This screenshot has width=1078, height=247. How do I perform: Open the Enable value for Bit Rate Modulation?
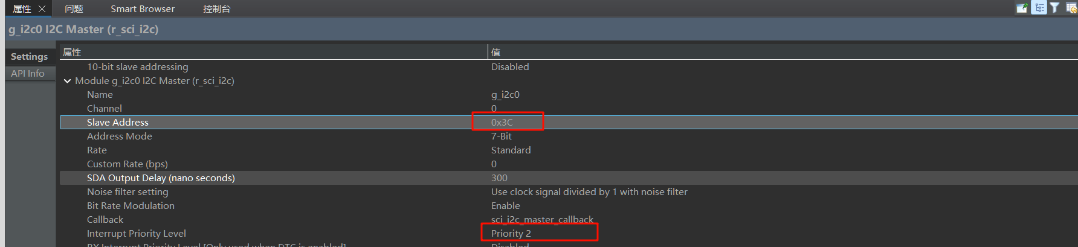point(505,205)
